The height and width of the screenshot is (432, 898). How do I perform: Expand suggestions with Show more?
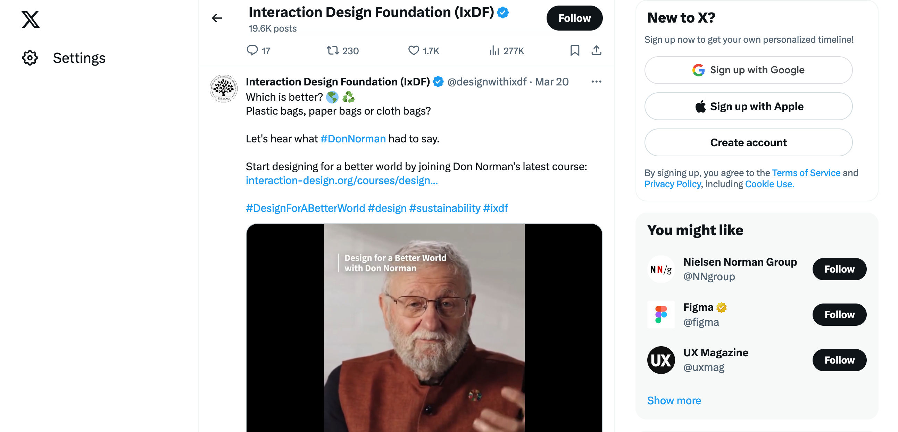(x=674, y=400)
